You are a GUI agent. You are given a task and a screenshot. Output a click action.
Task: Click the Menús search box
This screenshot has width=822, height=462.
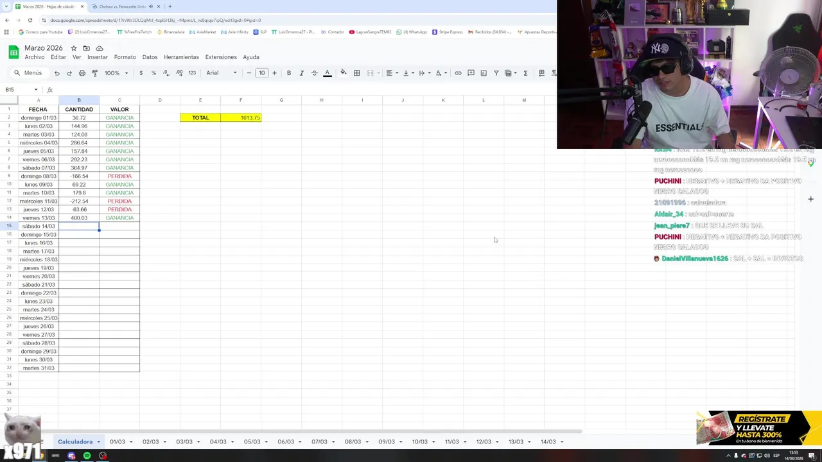28,73
